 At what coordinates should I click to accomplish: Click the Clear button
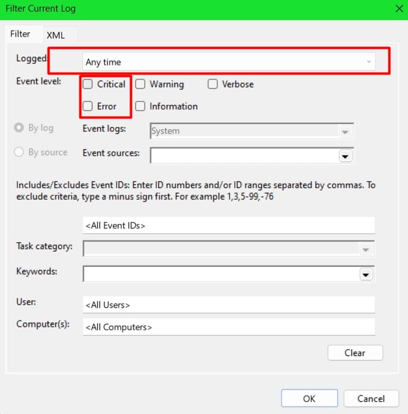[355, 353]
